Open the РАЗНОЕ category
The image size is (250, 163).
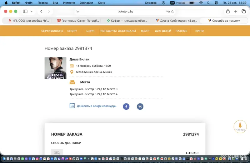(181, 31)
